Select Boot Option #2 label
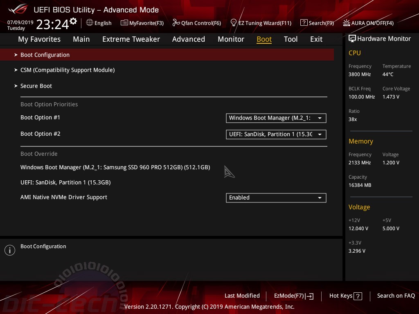Image resolution: width=419 pixels, height=314 pixels. coord(41,134)
